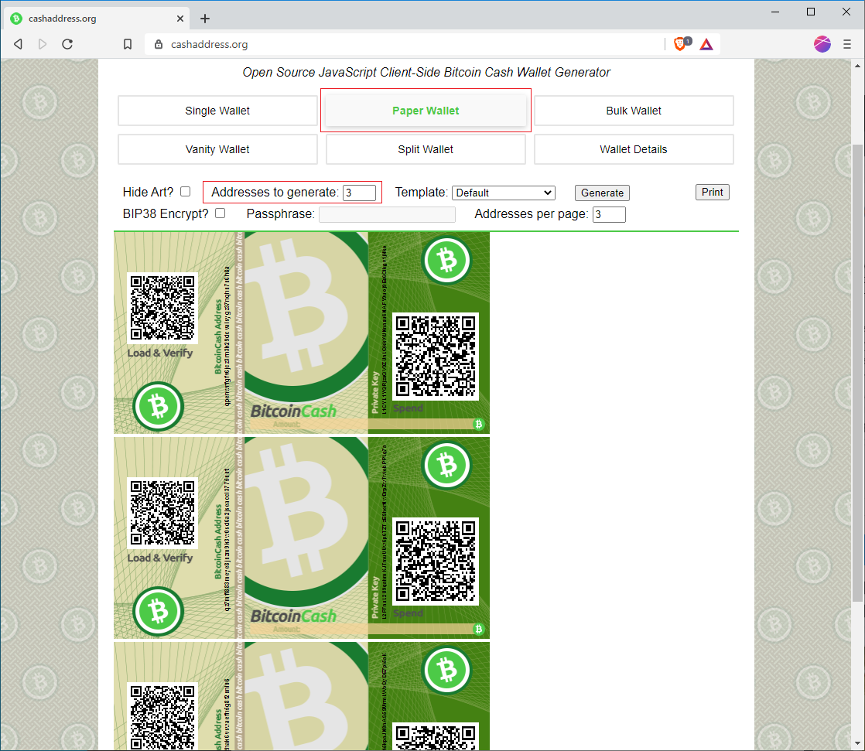The image size is (865, 751).
Task: Click the second wallet's top-right Bitcoin Cash logo
Action: pos(447,465)
